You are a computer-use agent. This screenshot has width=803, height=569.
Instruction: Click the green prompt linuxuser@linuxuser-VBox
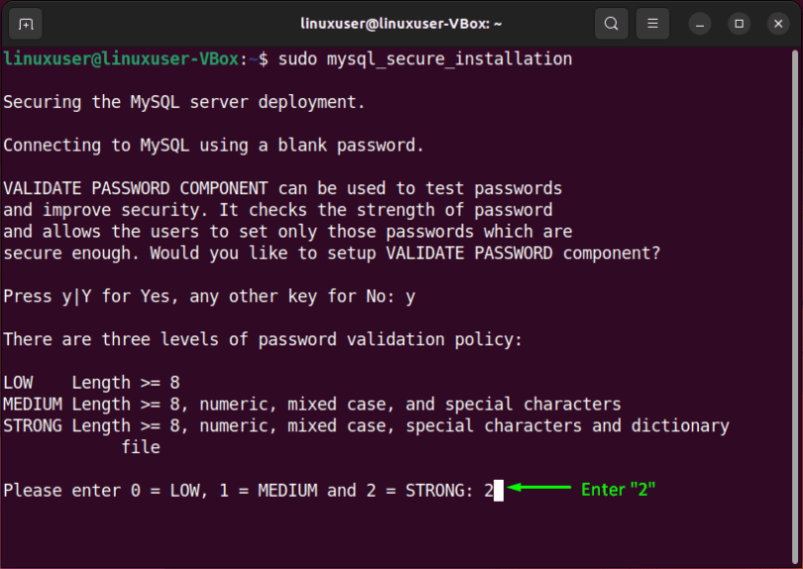pos(121,59)
